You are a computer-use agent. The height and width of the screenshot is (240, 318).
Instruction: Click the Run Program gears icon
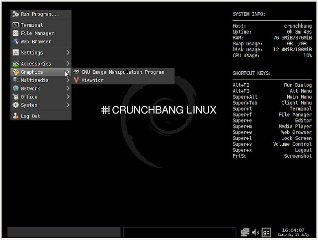[15, 14]
